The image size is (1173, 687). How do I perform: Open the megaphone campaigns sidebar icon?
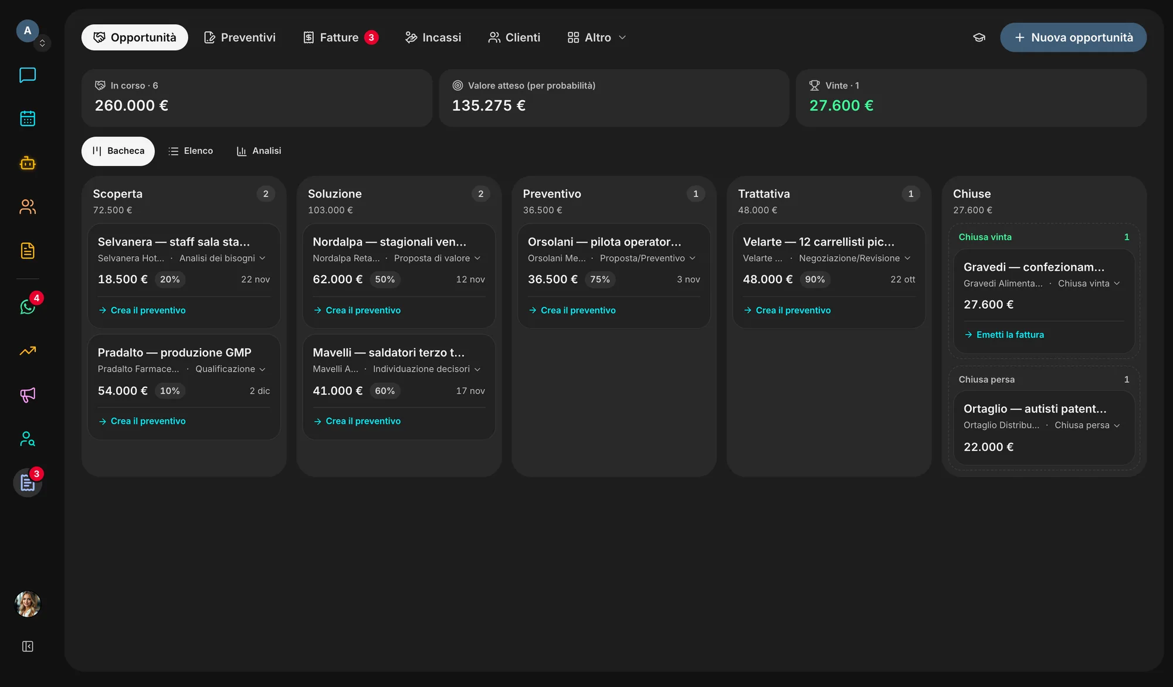click(28, 394)
